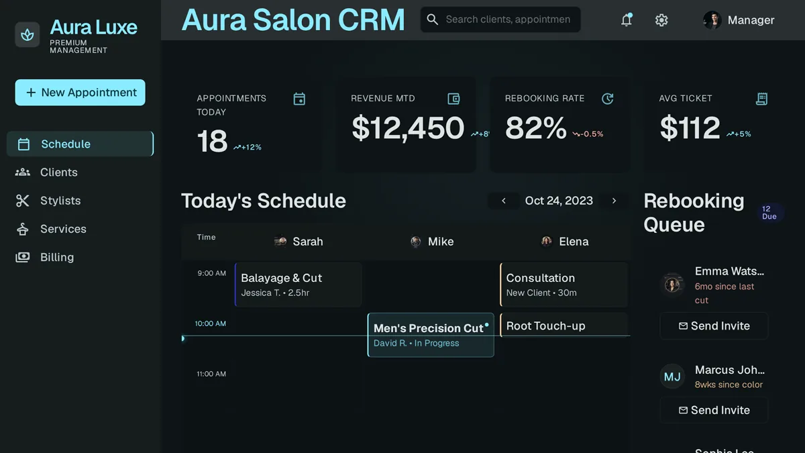This screenshot has width=805, height=453.
Task: Click the 10:00 AM time label
Action: click(x=211, y=323)
